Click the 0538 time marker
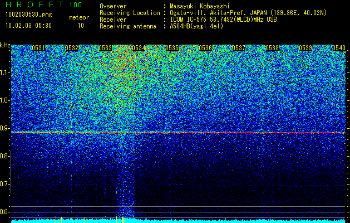 (272, 48)
